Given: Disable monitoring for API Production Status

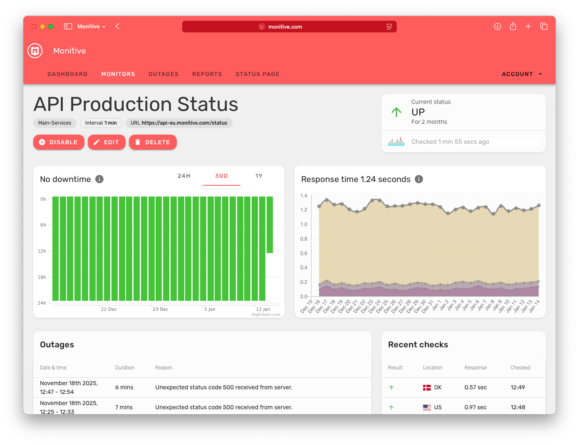Looking at the screenshot, I should (59, 142).
